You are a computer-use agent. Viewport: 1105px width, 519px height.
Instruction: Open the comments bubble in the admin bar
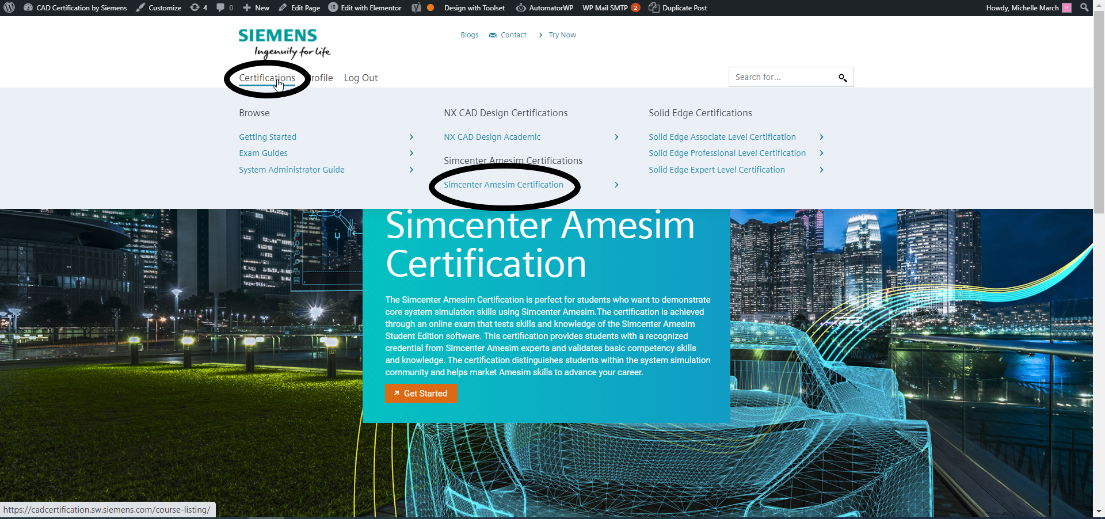click(x=224, y=7)
